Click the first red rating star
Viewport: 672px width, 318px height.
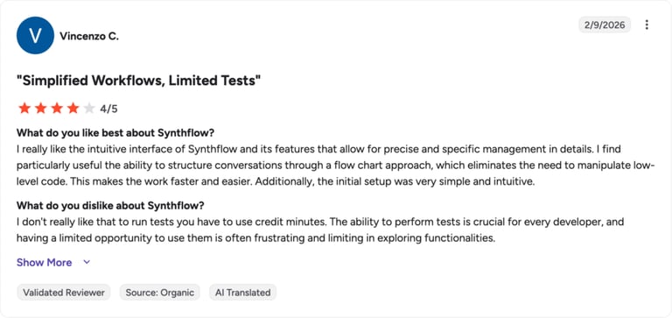(24, 109)
